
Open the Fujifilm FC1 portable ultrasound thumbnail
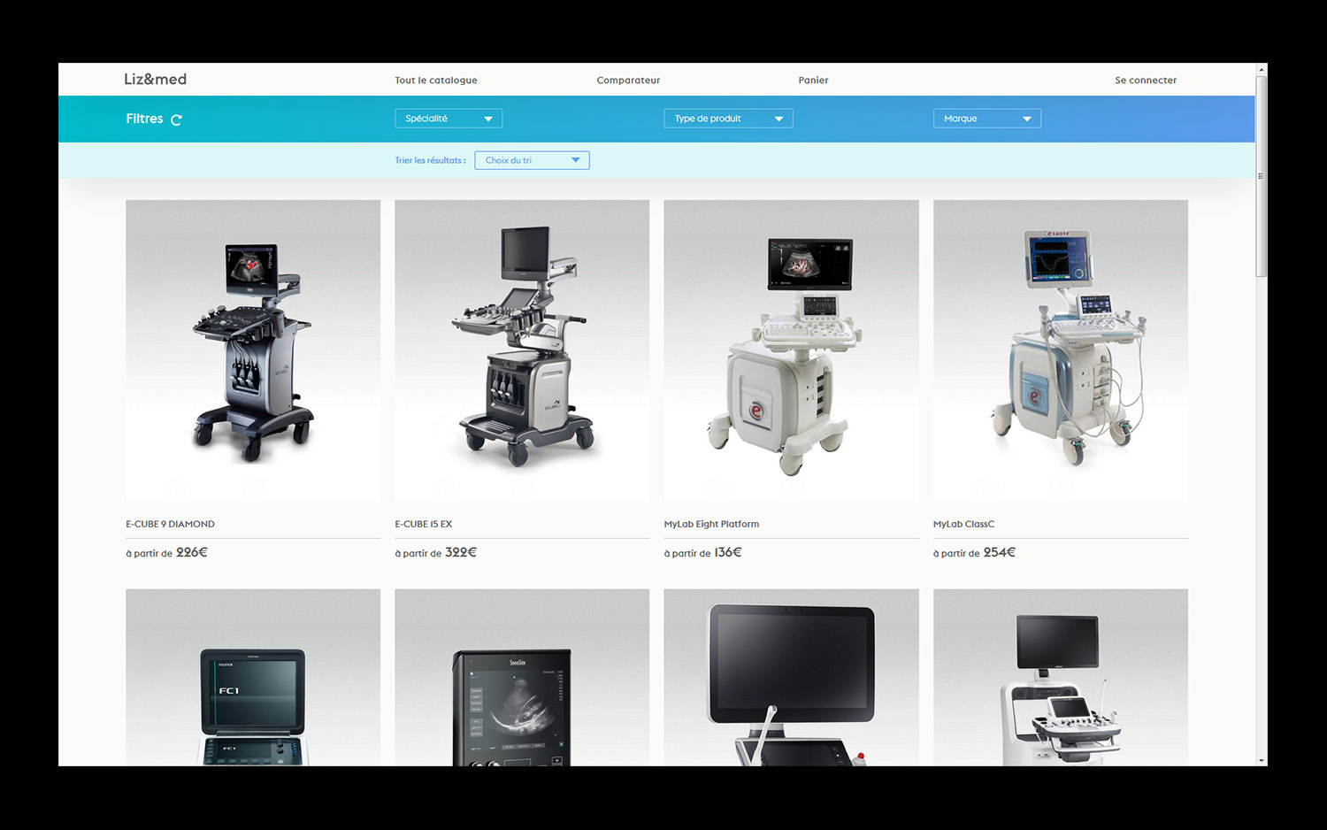click(253, 678)
